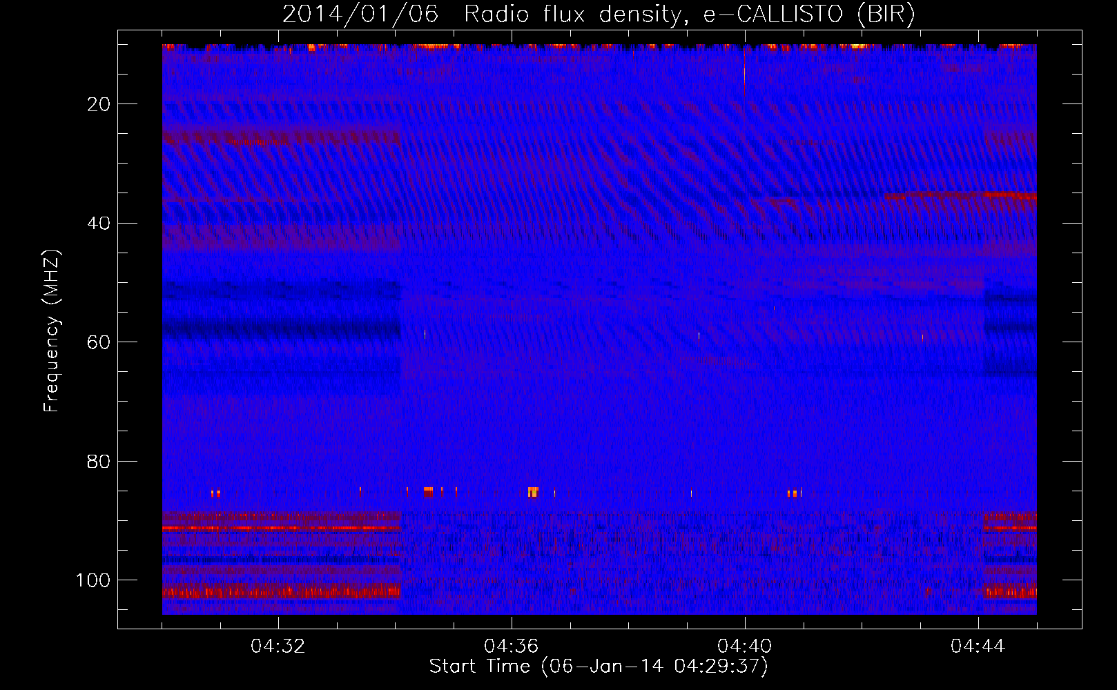Click the 40 frequency tick label
Image resolution: width=1117 pixels, height=690 pixels.
pos(99,224)
